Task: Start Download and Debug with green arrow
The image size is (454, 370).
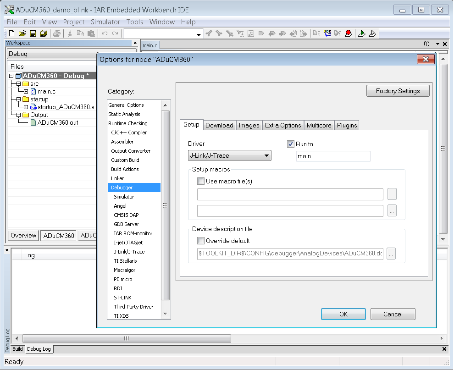Action: coord(362,33)
